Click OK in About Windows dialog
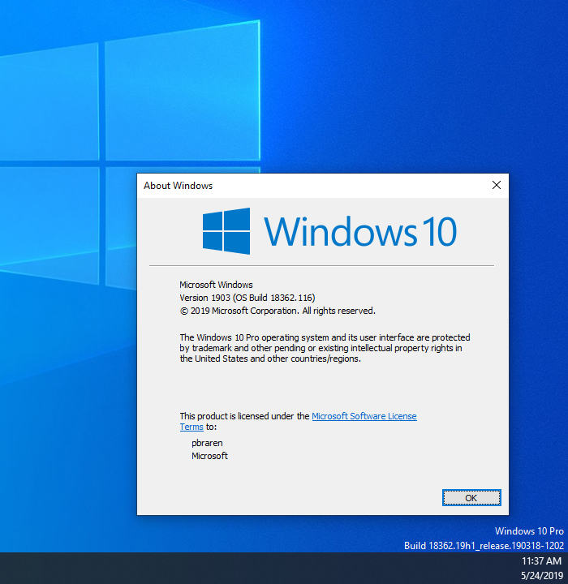The width and height of the screenshot is (568, 584). click(x=471, y=497)
